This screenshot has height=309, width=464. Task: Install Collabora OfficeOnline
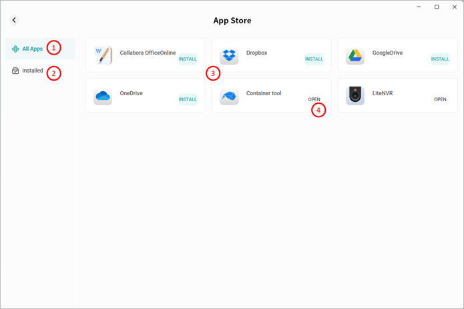[188, 59]
